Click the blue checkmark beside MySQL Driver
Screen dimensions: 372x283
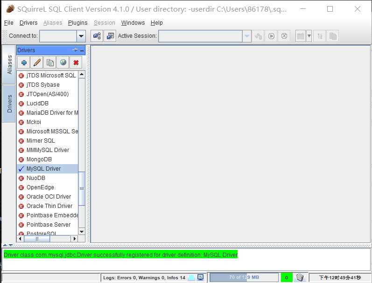coord(21,169)
